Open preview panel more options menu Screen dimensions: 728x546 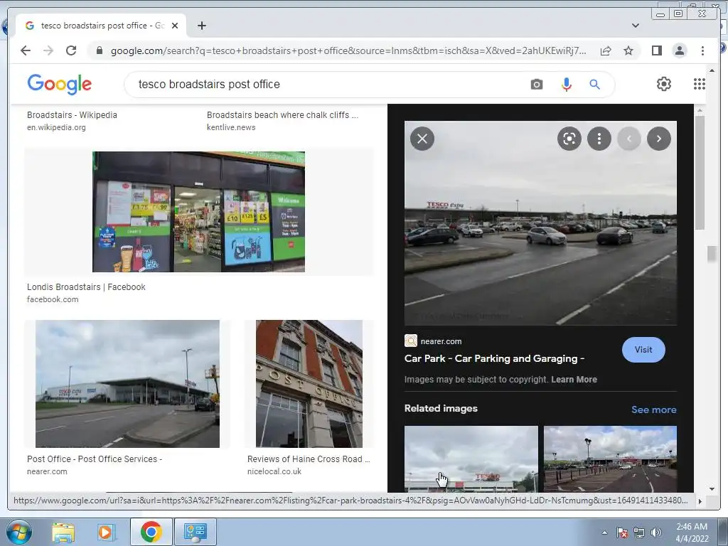coord(599,139)
